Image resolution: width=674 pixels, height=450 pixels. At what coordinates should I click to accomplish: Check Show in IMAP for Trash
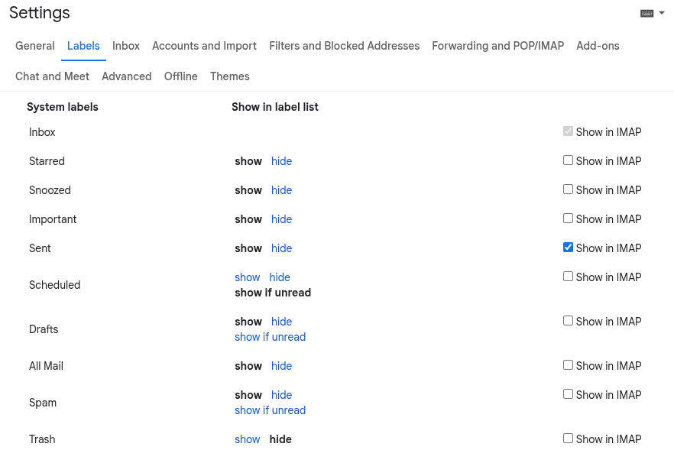click(x=568, y=438)
